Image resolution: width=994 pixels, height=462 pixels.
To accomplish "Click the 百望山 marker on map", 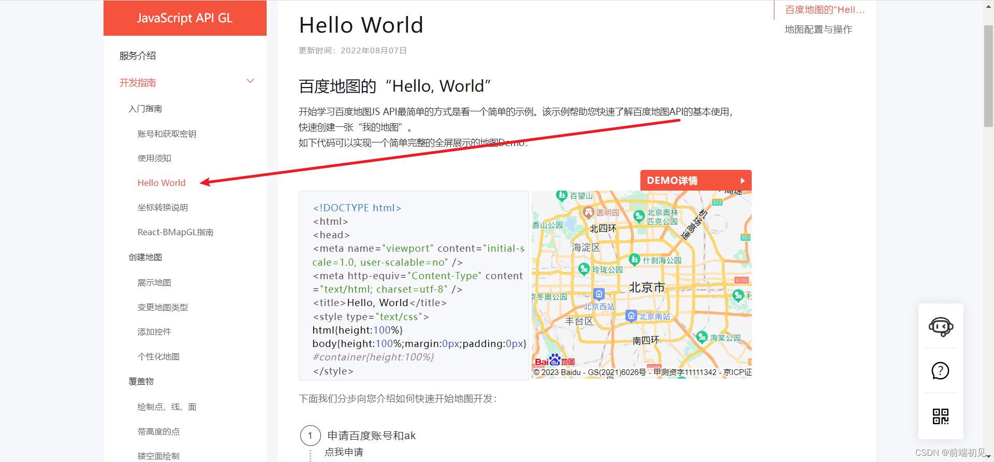I will [562, 195].
